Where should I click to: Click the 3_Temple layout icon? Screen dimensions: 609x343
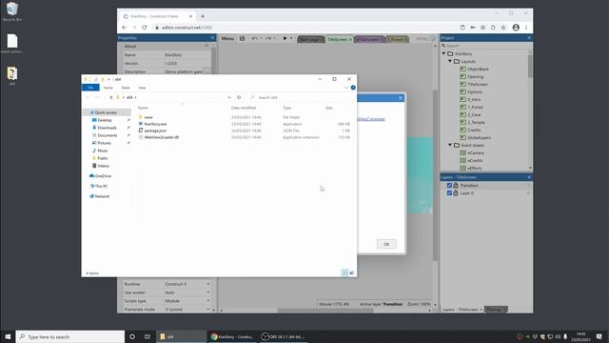[462, 122]
